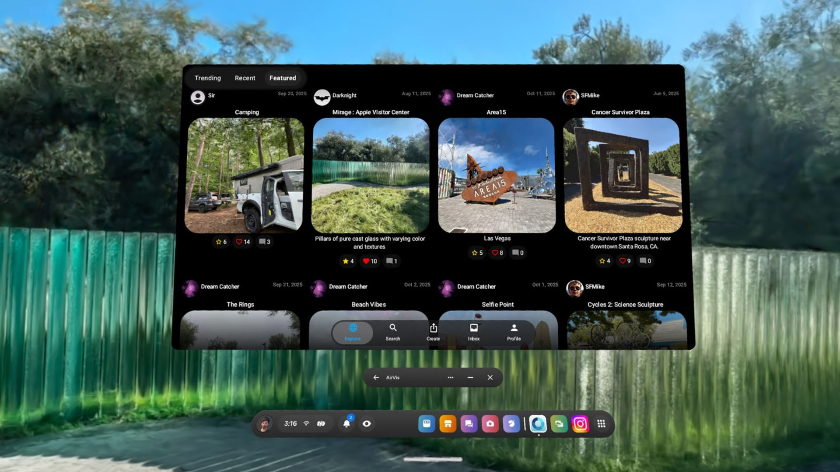Open the Profile icon
This screenshot has width=840, height=472.
[x=514, y=328]
